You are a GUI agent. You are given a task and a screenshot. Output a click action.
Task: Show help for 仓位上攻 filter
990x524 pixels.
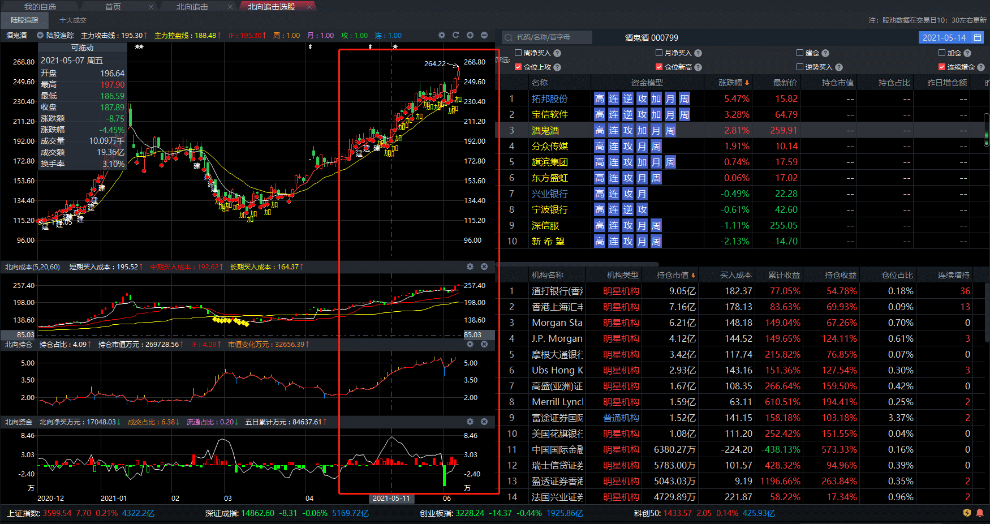[557, 67]
